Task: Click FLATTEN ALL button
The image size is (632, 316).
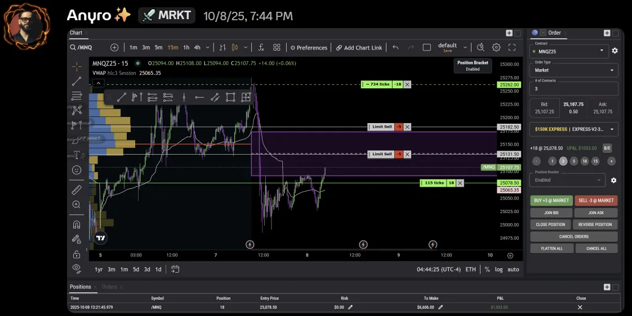Action: 552,249
